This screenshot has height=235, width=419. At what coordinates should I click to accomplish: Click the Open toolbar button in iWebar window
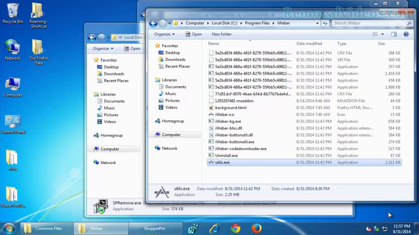[193, 34]
